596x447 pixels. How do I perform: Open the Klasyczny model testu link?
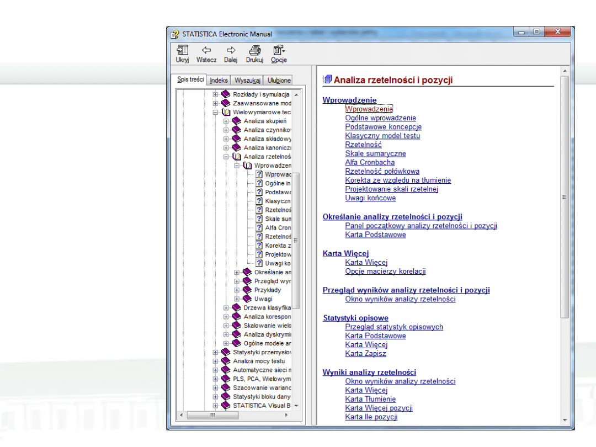[382, 136]
